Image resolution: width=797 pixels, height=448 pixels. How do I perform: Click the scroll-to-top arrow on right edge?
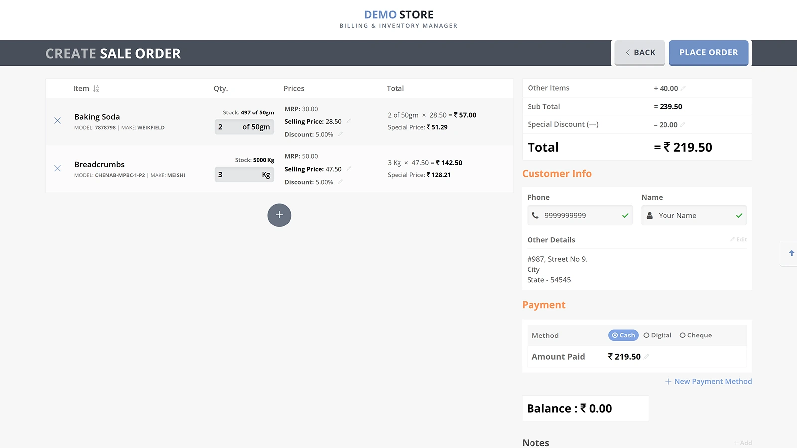791,253
